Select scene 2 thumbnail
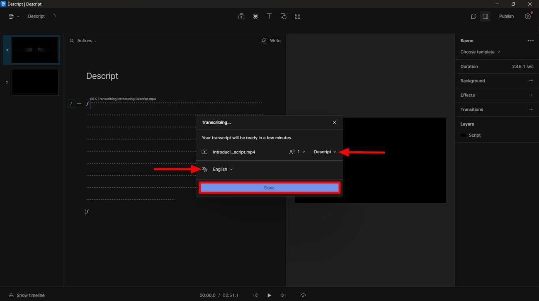The image size is (539, 301). point(35,82)
